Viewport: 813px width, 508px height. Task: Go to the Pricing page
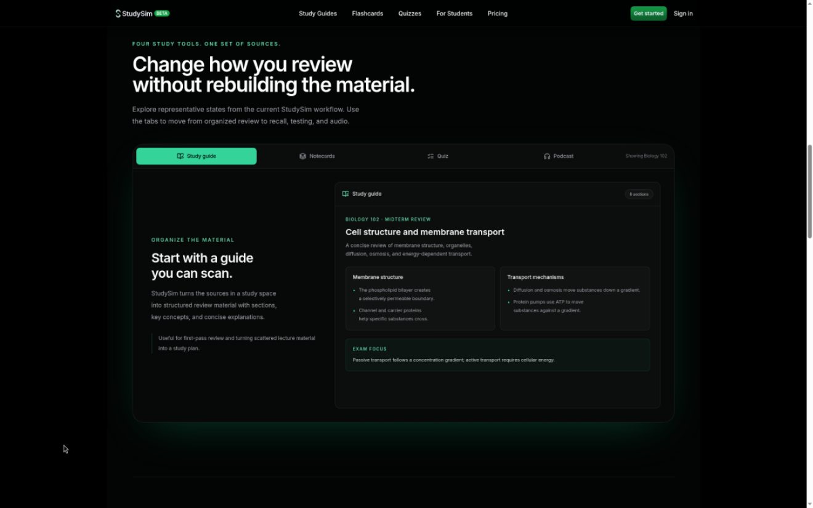[x=498, y=14]
